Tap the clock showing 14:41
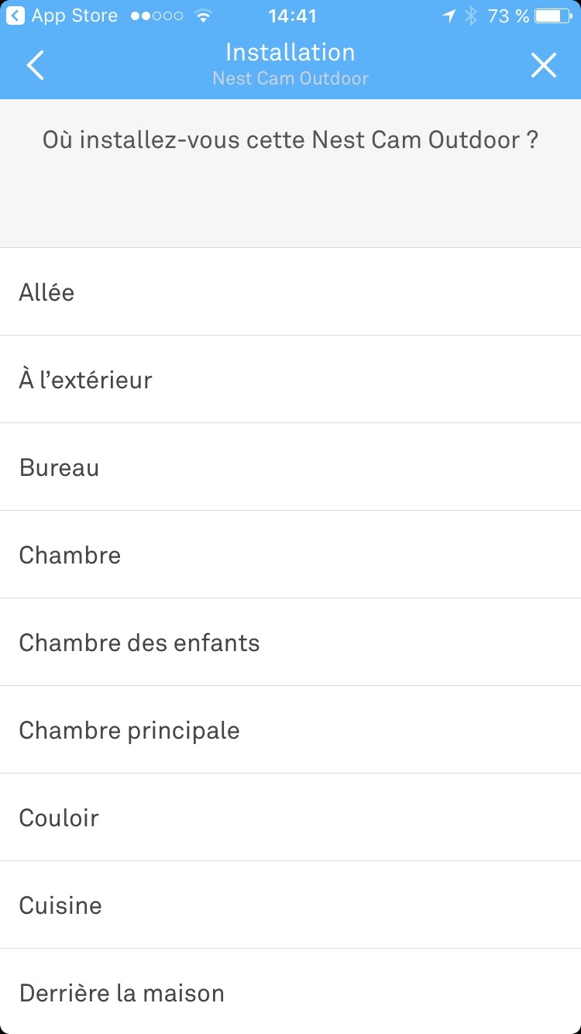This screenshot has height=1034, width=581. click(292, 16)
